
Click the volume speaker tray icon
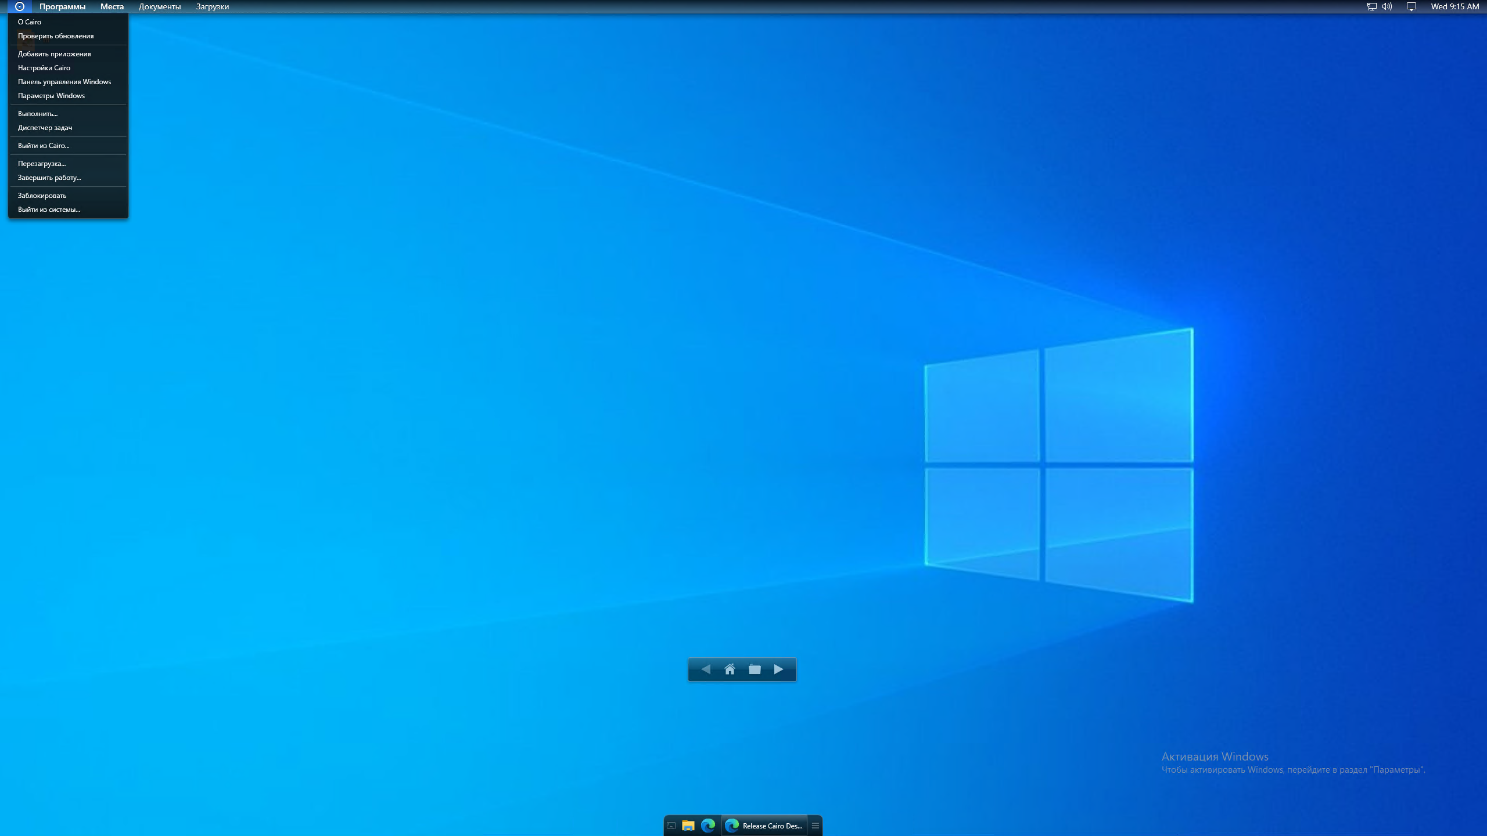coord(1387,6)
